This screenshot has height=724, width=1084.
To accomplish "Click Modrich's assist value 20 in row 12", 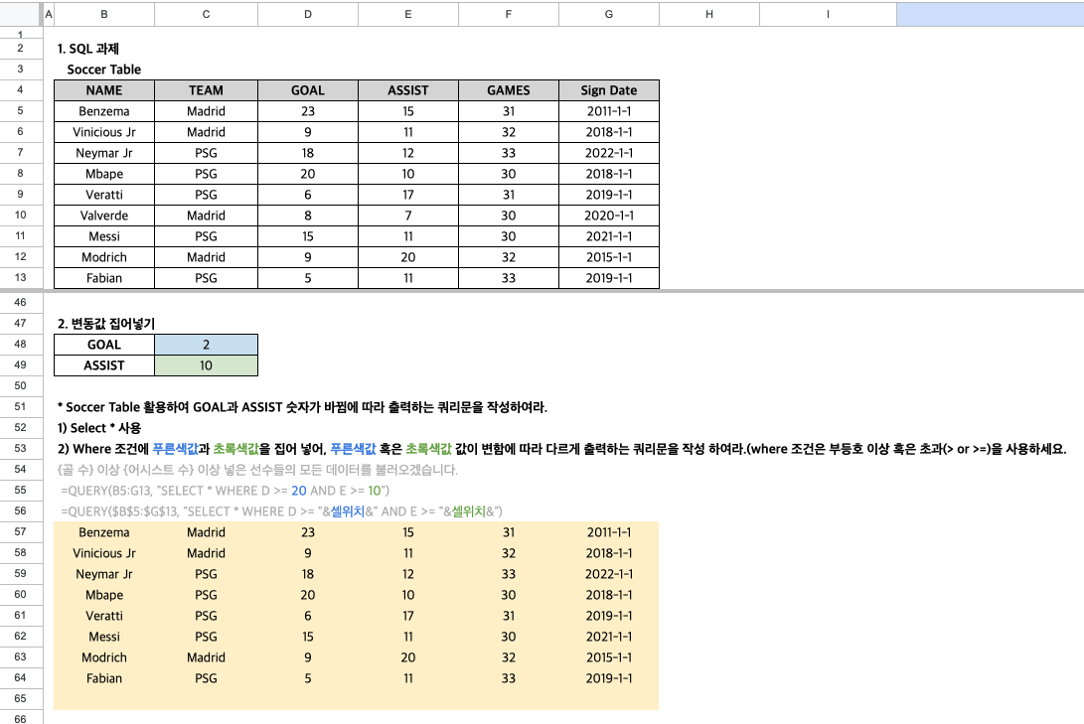I will click(x=408, y=257).
